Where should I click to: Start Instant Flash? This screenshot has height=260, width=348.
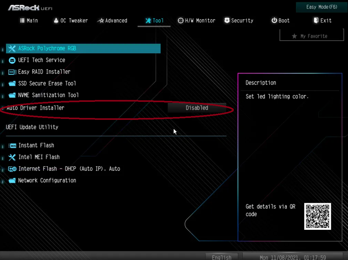36,145
